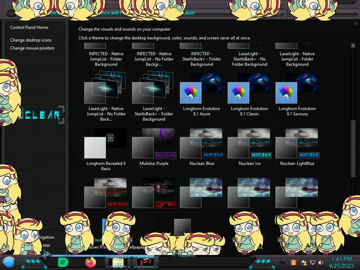Open Change mouse pointers link
The width and height of the screenshot is (360, 270).
[x=32, y=48]
